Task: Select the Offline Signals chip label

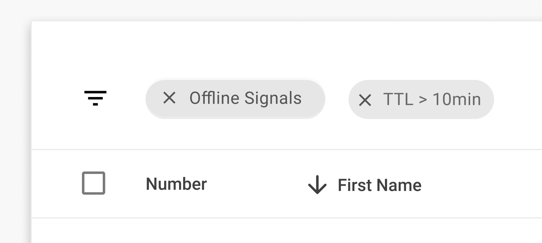Action: coord(245,98)
